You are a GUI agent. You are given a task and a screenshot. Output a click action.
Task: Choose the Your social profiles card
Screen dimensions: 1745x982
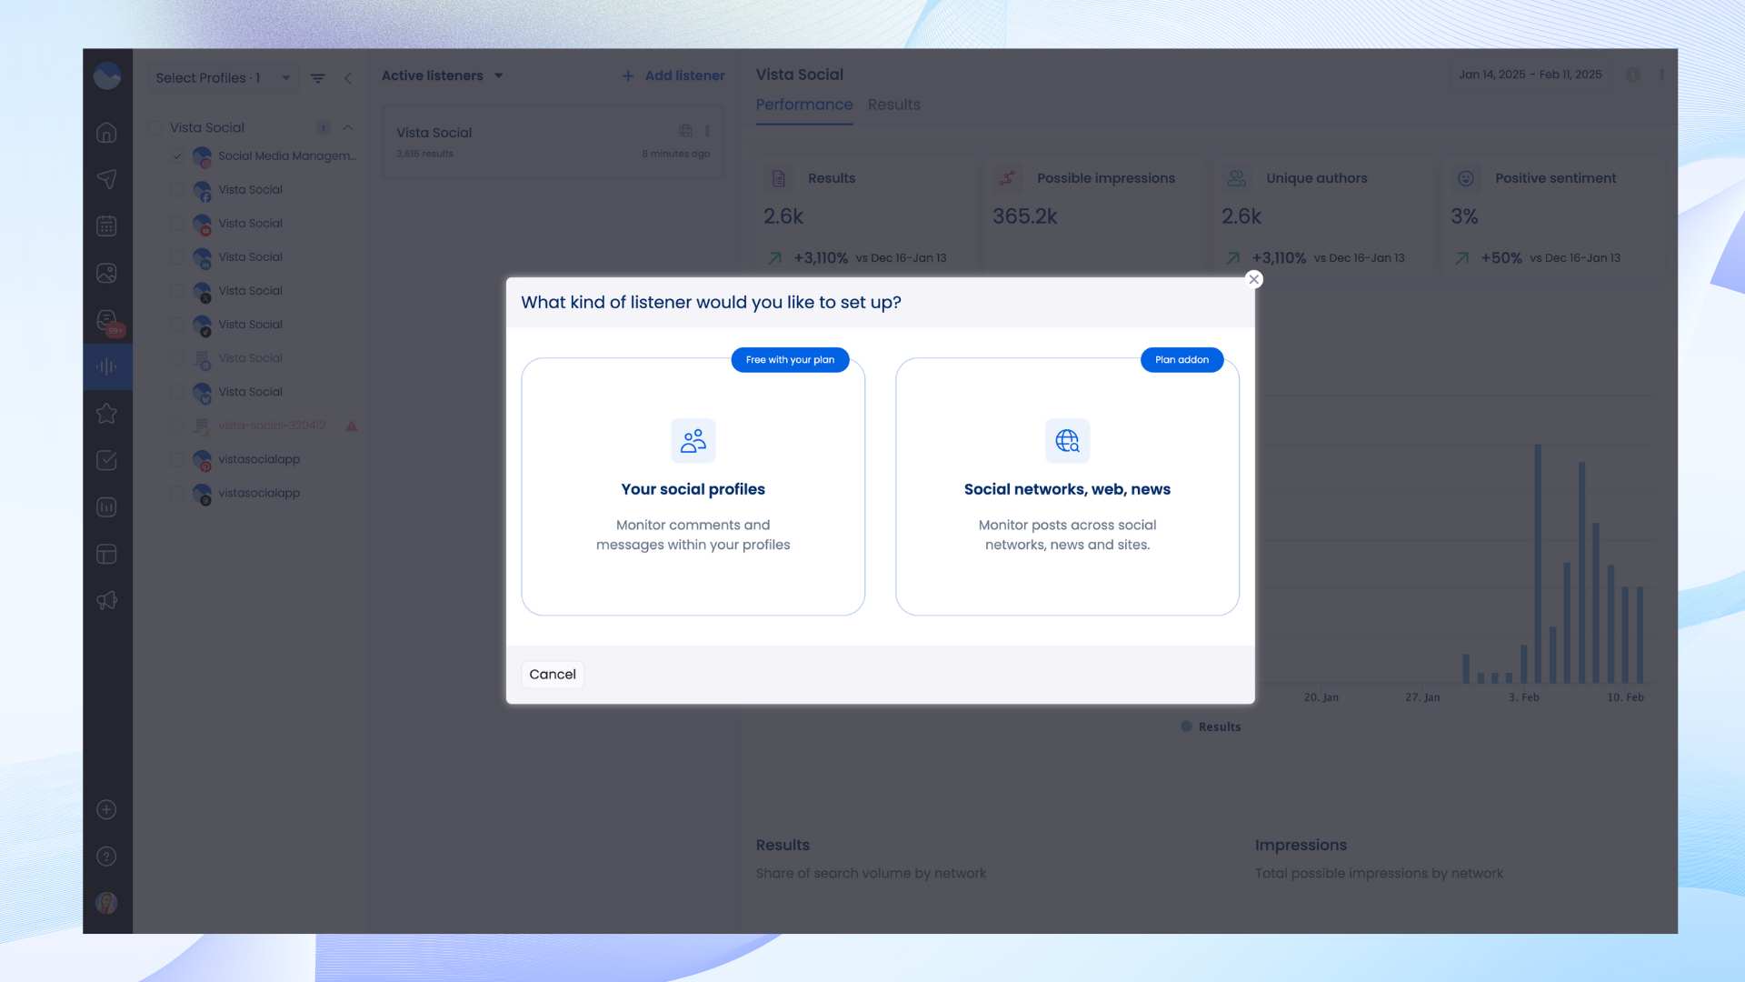click(693, 486)
